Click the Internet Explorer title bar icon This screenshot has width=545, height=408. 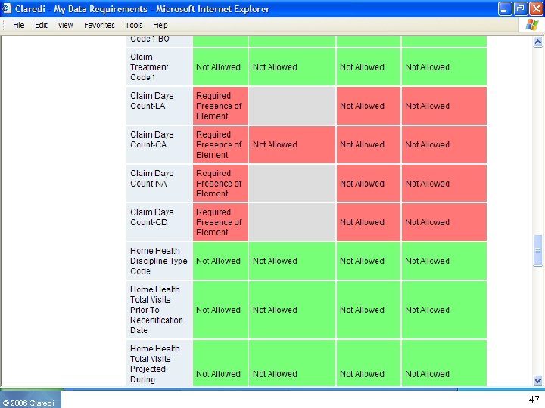click(x=7, y=8)
